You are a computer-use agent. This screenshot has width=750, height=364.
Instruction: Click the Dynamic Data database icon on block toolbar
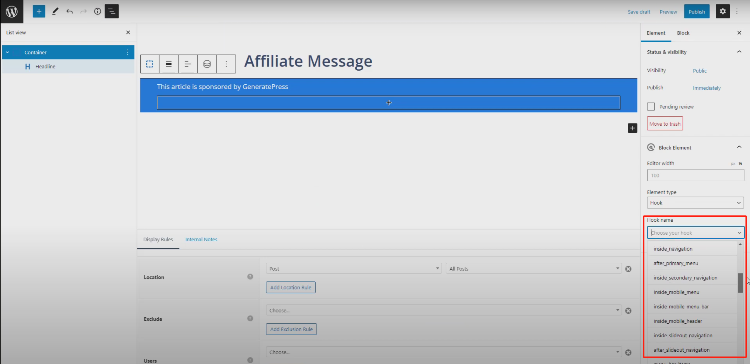point(207,64)
